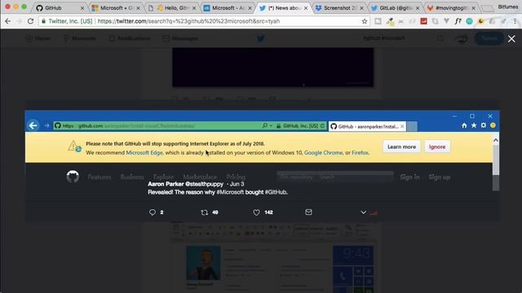This screenshot has height=293, width=522.
Task: Like the tweet with 142 likes
Action: (x=256, y=212)
